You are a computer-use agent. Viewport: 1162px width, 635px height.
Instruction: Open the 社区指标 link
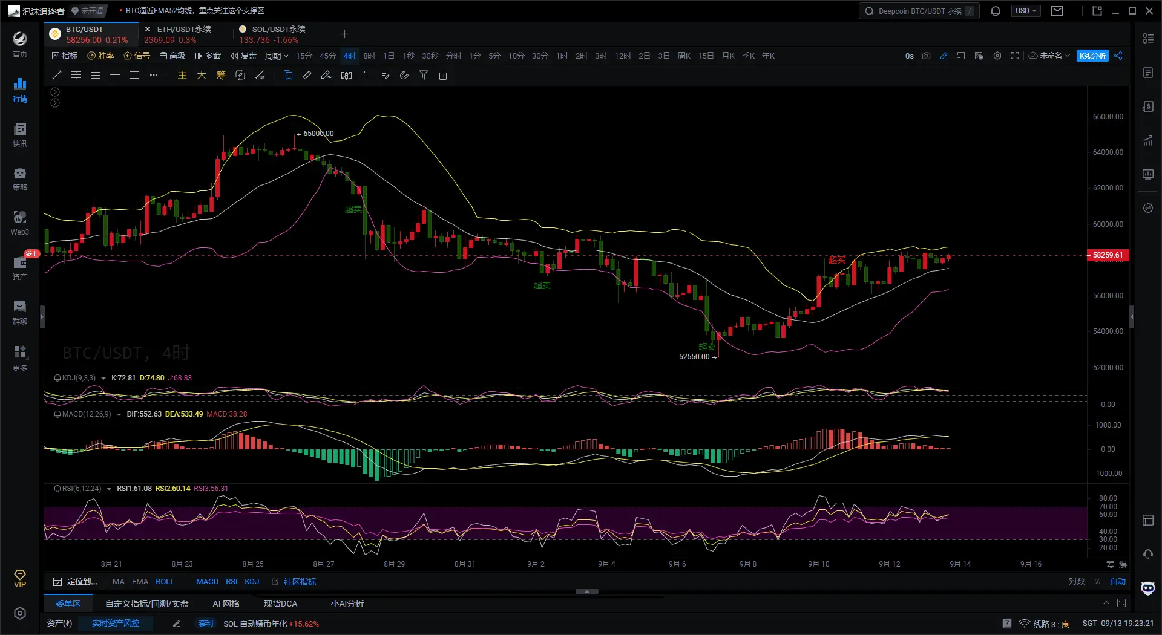[300, 582]
